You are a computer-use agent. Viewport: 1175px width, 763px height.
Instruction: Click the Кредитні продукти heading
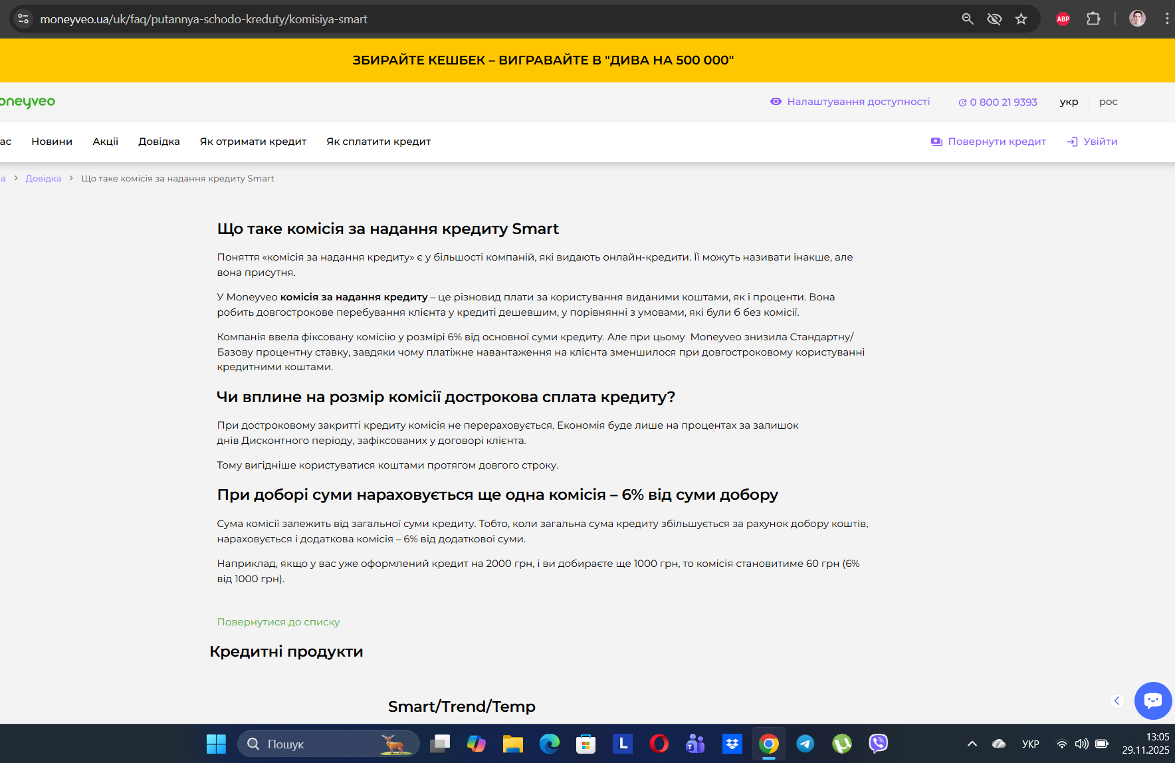coord(286,651)
